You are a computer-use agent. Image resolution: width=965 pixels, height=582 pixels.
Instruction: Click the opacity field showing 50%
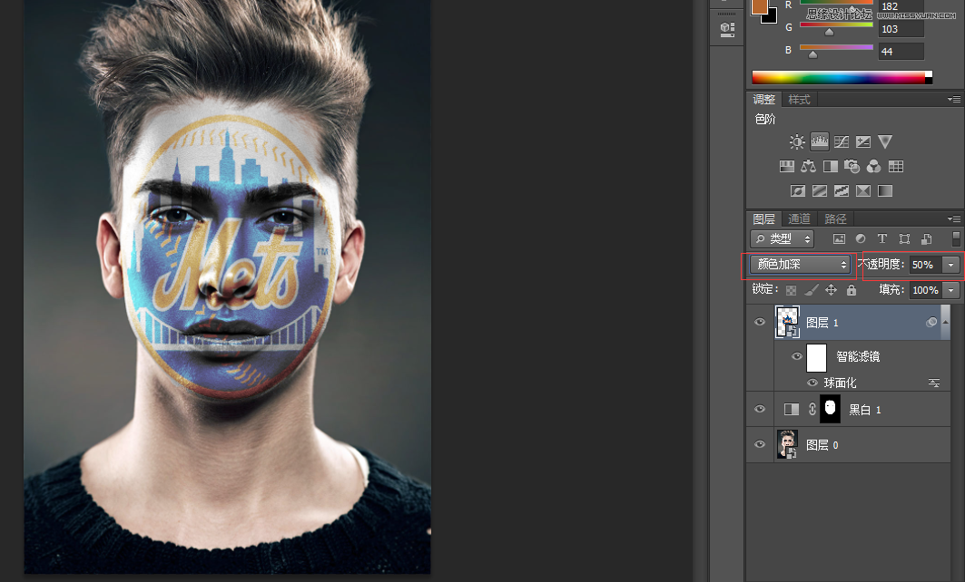[x=925, y=265]
